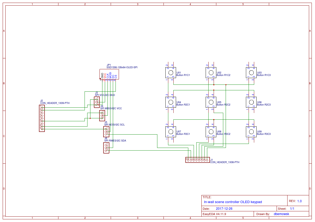Select the GND pin label on JP1
315x222 pixels.
click(102, 75)
